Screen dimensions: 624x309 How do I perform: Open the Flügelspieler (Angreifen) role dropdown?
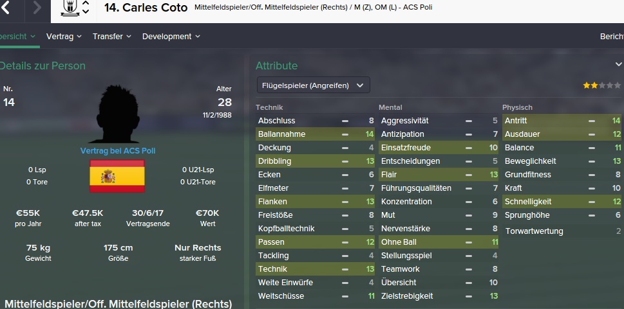pos(313,85)
